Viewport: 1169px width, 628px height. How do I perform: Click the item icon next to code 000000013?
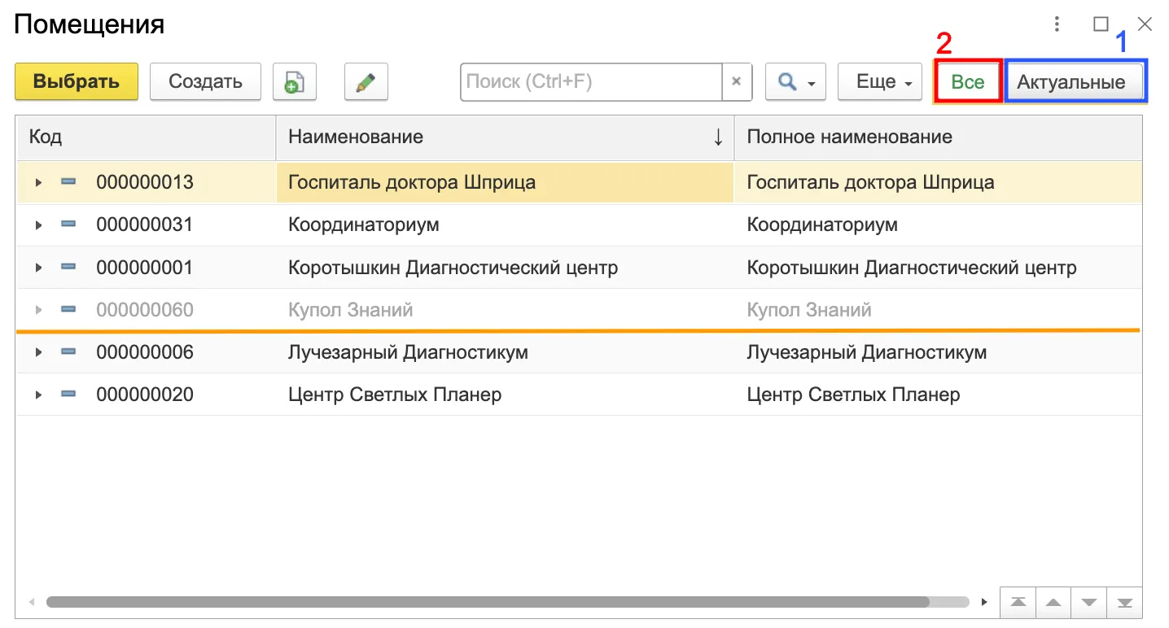tap(68, 182)
